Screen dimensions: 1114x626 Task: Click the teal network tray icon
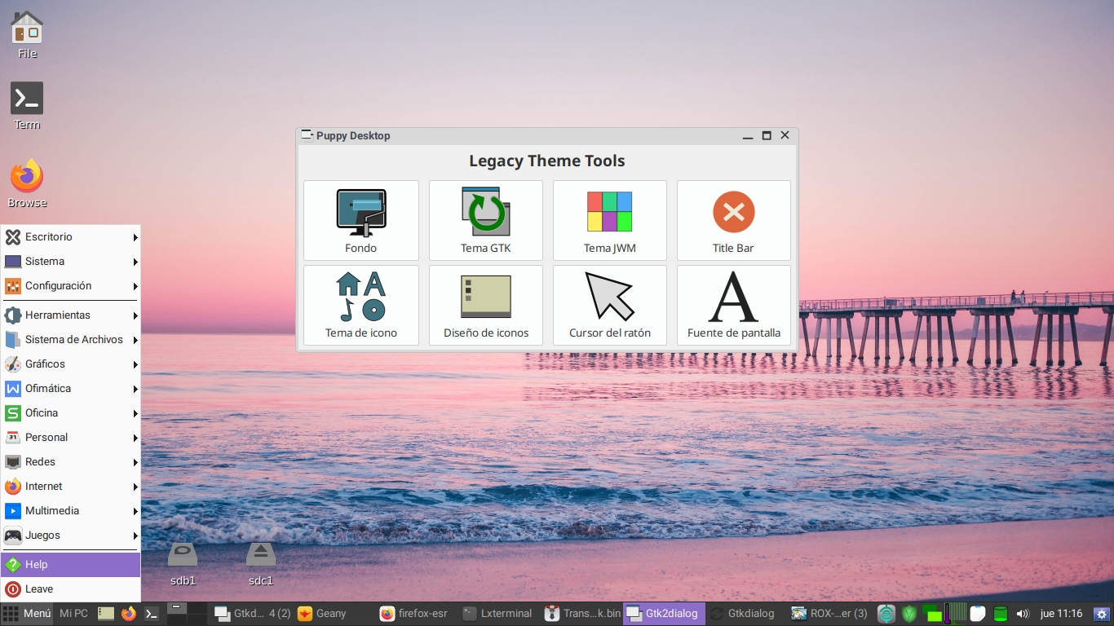click(x=886, y=614)
